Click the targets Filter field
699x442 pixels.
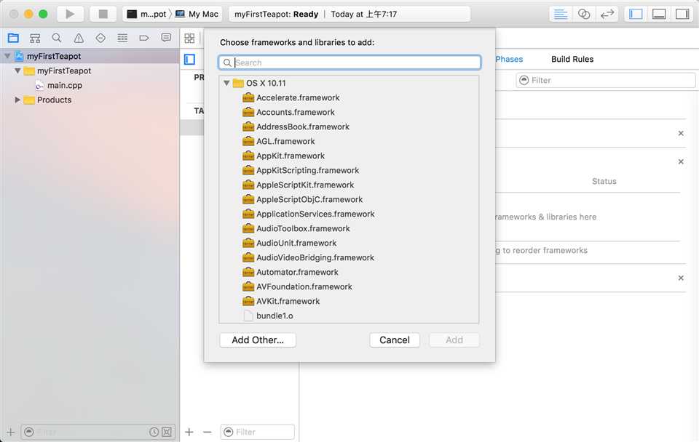coord(258,432)
